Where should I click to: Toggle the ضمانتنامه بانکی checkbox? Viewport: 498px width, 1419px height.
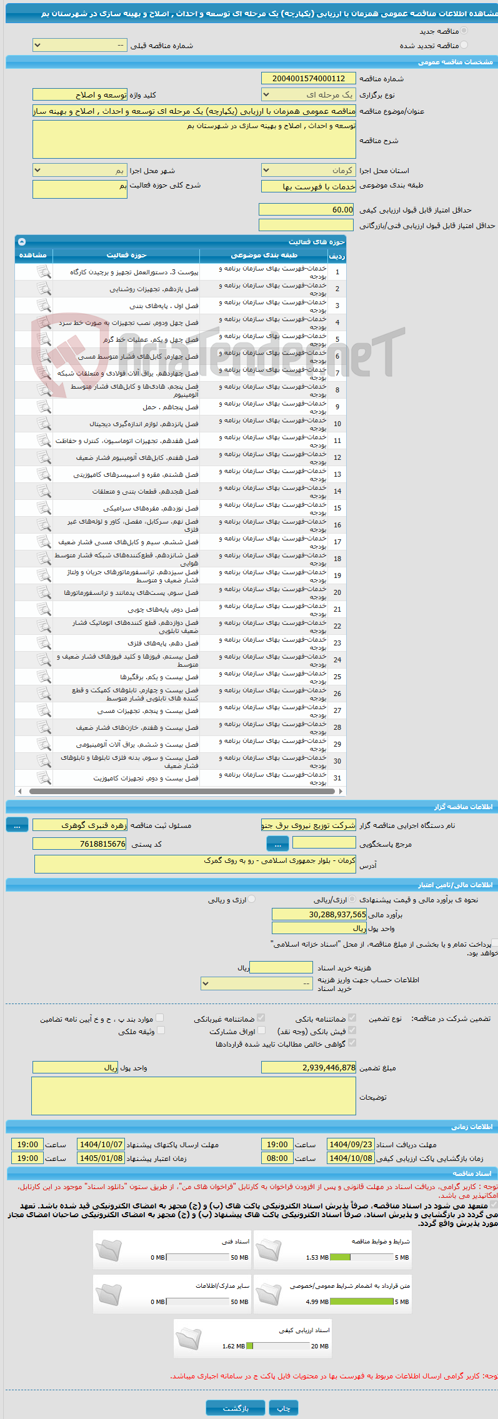pyautogui.click(x=352, y=1018)
